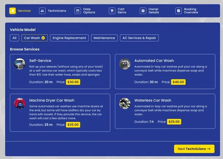This screenshot has height=159, width=223.
Task: Select the Self-Service title
Action: pyautogui.click(x=40, y=61)
